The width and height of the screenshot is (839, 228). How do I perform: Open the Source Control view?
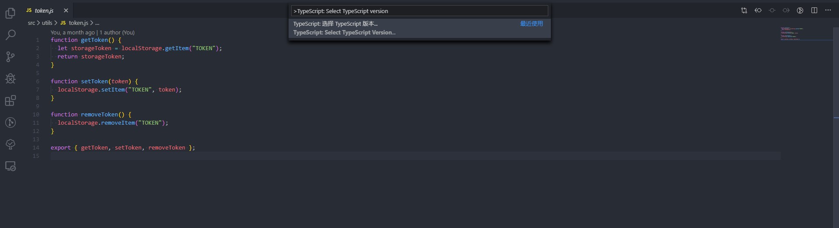click(x=10, y=57)
